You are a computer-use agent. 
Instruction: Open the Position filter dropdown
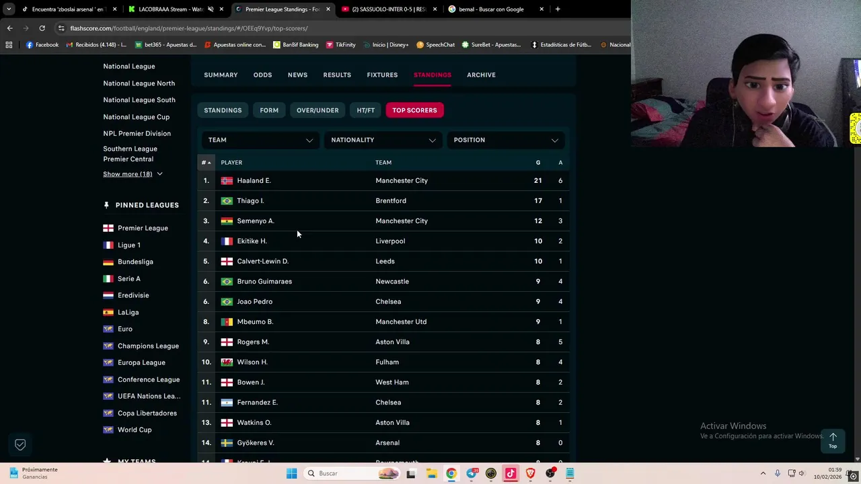[506, 140]
